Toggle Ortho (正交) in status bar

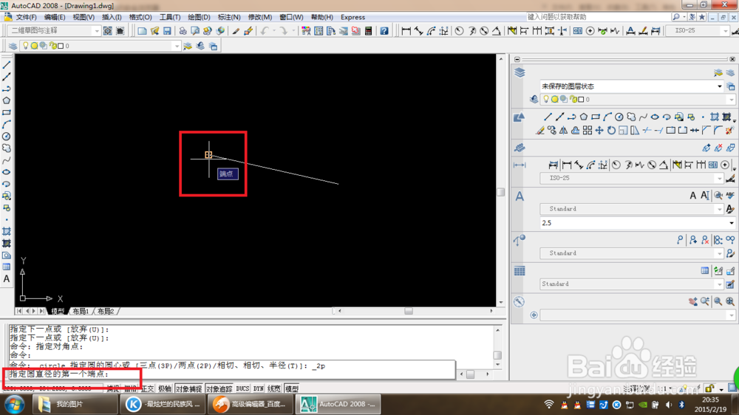(x=148, y=388)
